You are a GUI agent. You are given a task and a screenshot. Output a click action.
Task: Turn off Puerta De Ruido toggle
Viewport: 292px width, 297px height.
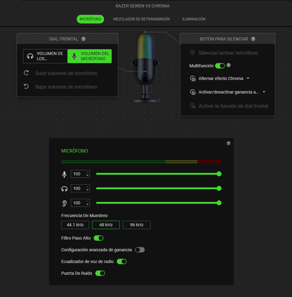(100, 273)
